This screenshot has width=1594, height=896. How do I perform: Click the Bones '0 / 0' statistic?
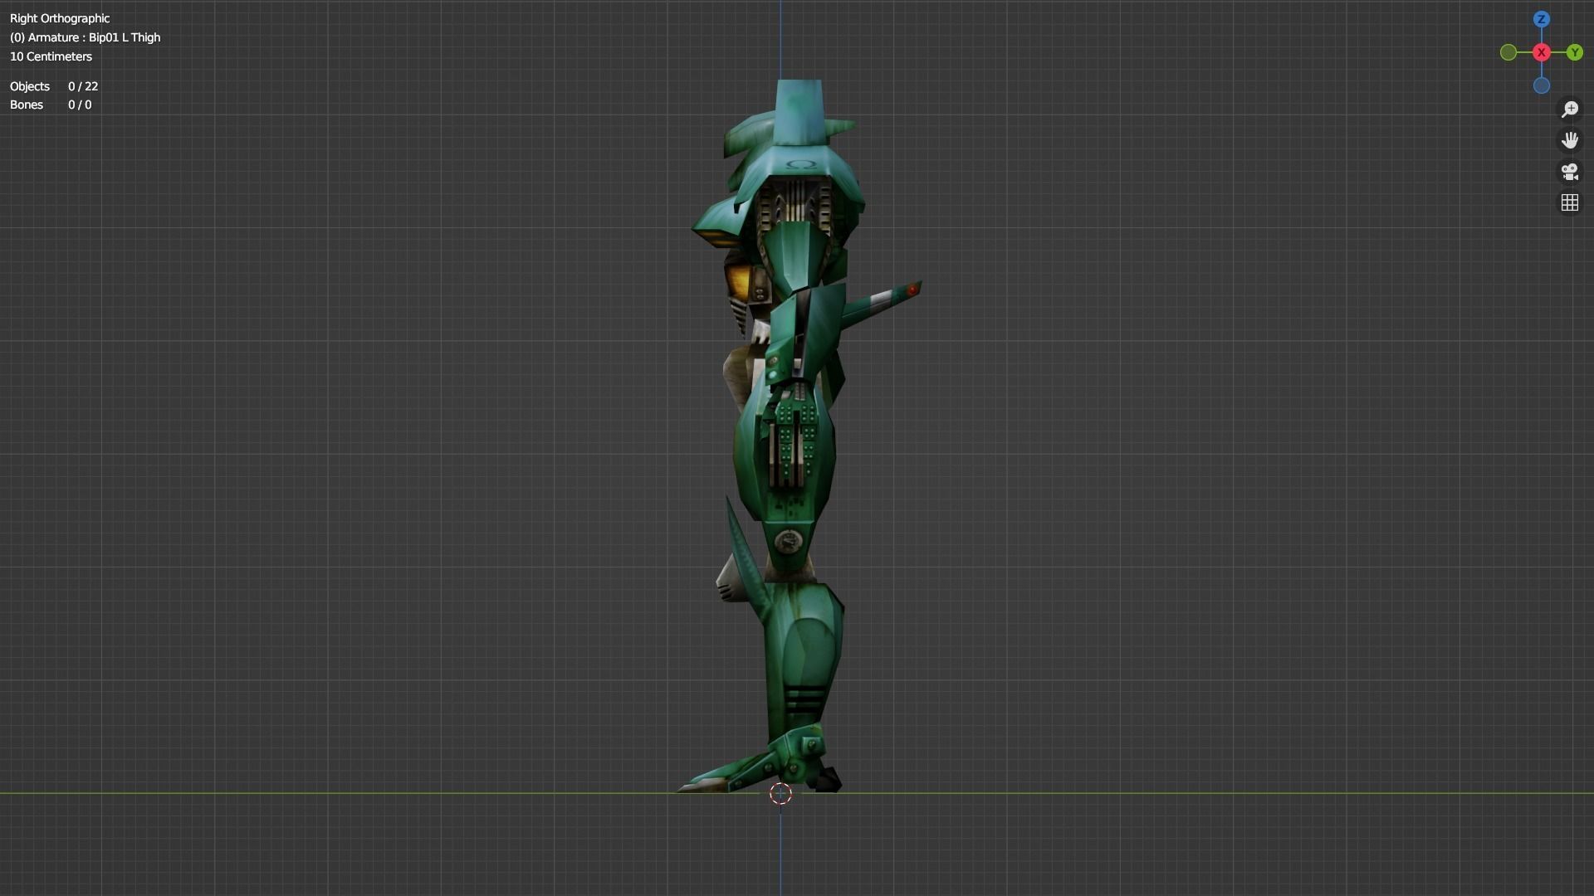tap(80, 105)
